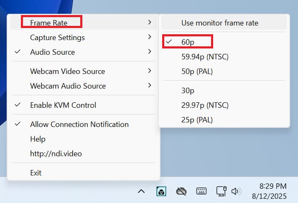Click the NDI Screen Capture tray icon
The width and height of the screenshot is (298, 203).
click(161, 191)
